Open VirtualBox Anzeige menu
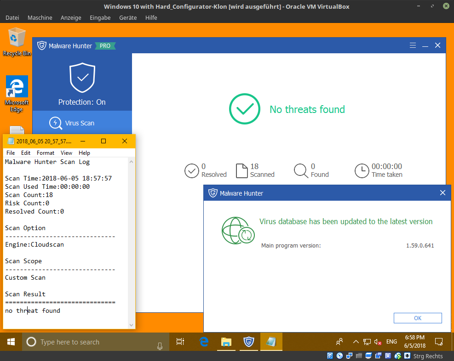This screenshot has height=361, width=454. pos(71,17)
